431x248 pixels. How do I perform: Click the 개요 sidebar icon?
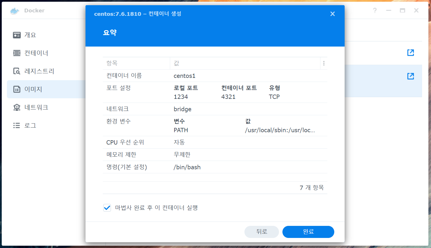[17, 35]
